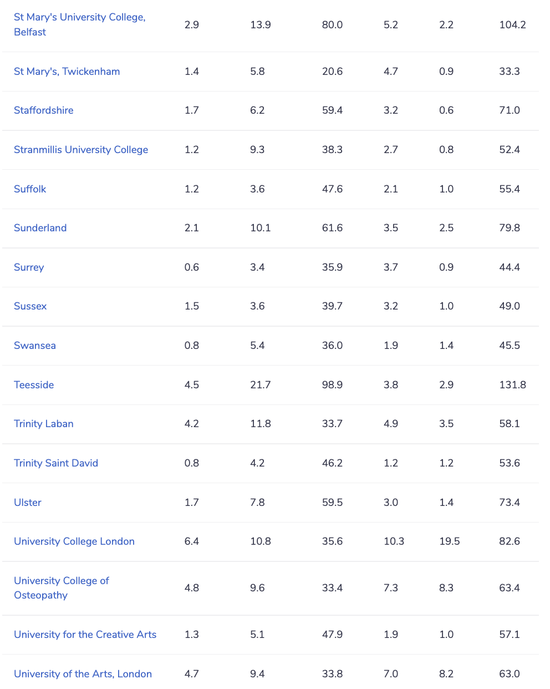
Task: Open University for the Creative Arts link
Action: pos(85,635)
